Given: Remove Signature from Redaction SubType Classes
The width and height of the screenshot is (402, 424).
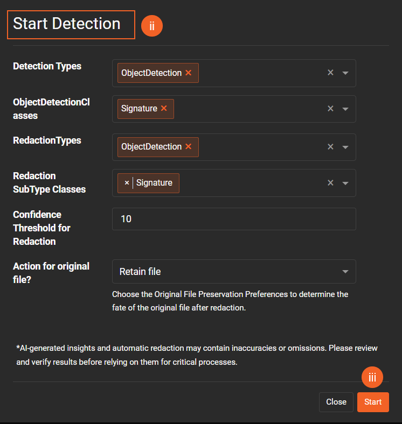Looking at the screenshot, I should (x=127, y=183).
